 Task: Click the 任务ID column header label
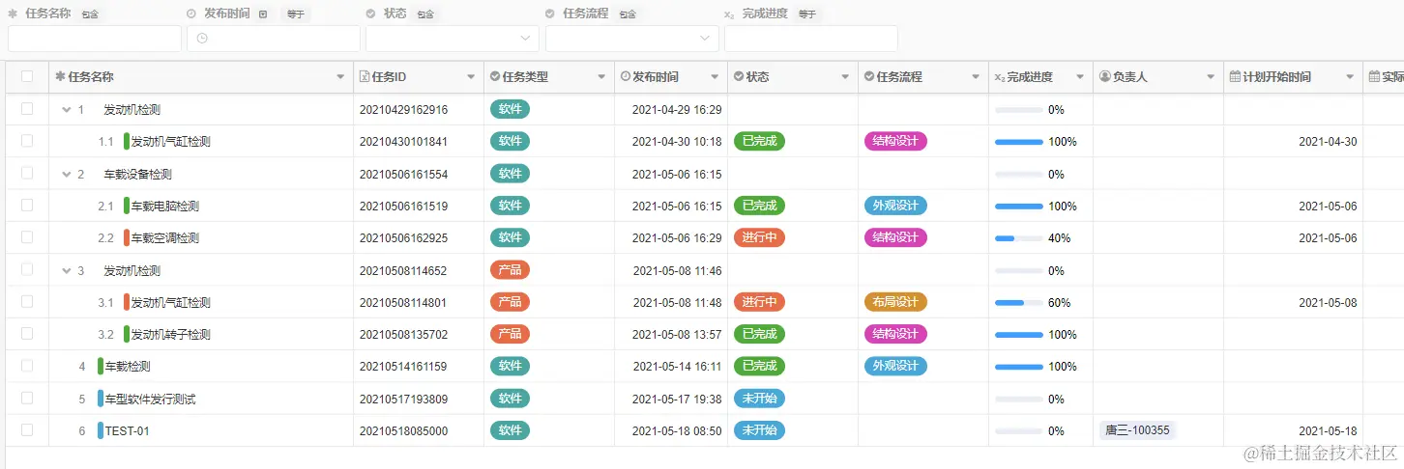point(389,77)
